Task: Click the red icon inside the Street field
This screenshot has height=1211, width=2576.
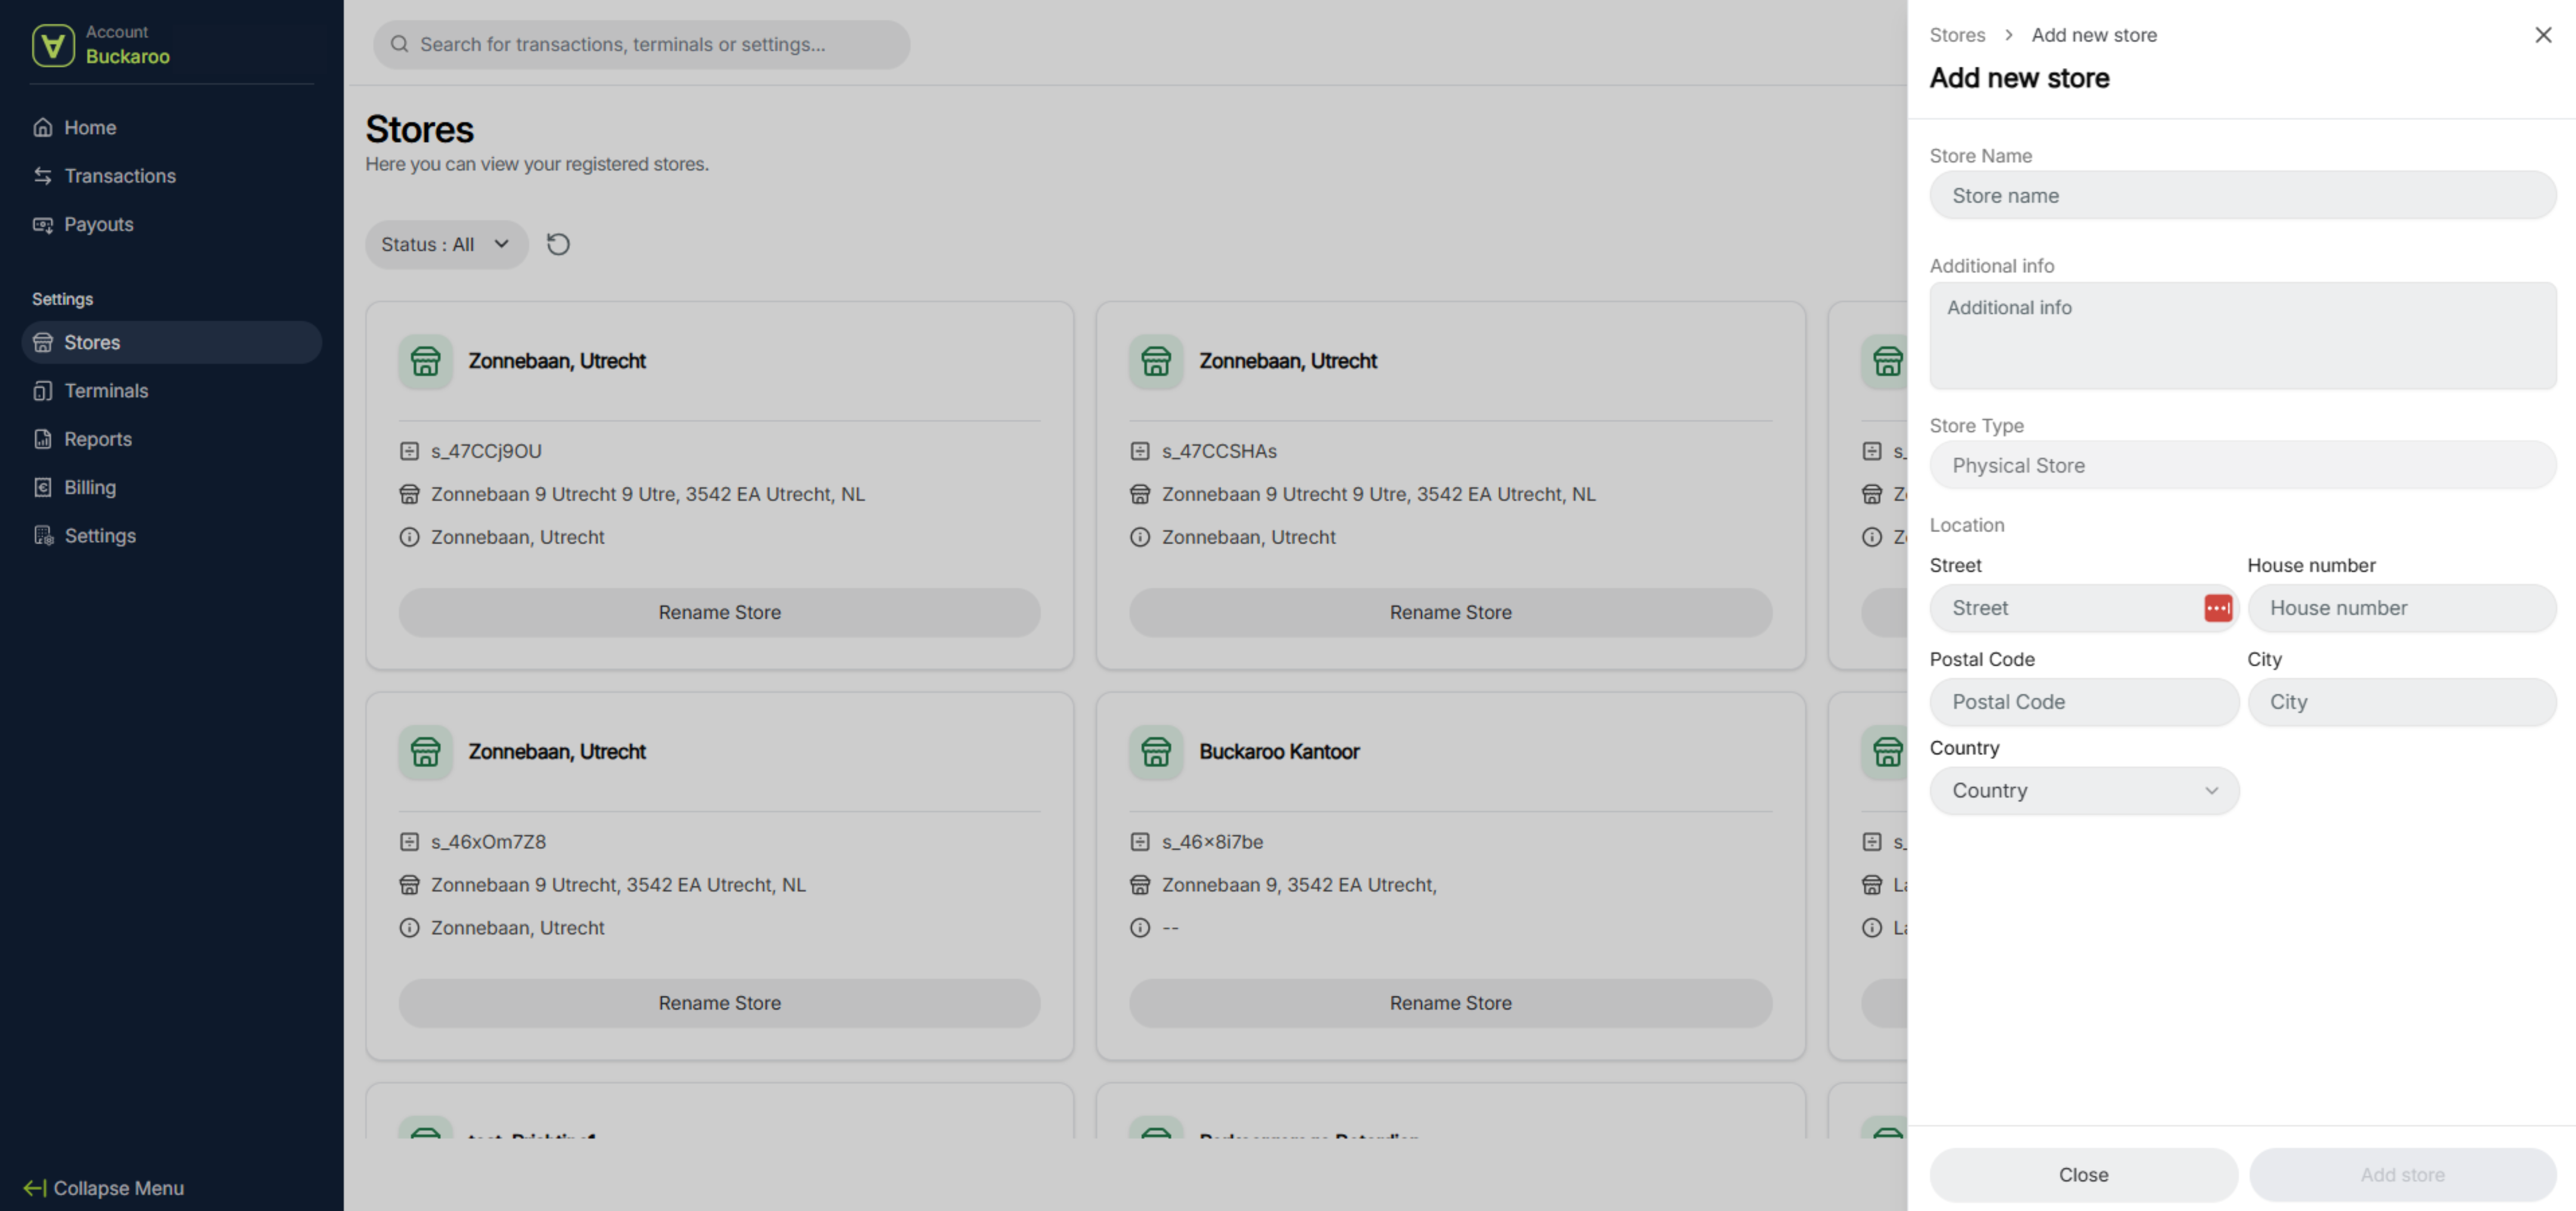Action: pos(2217,608)
